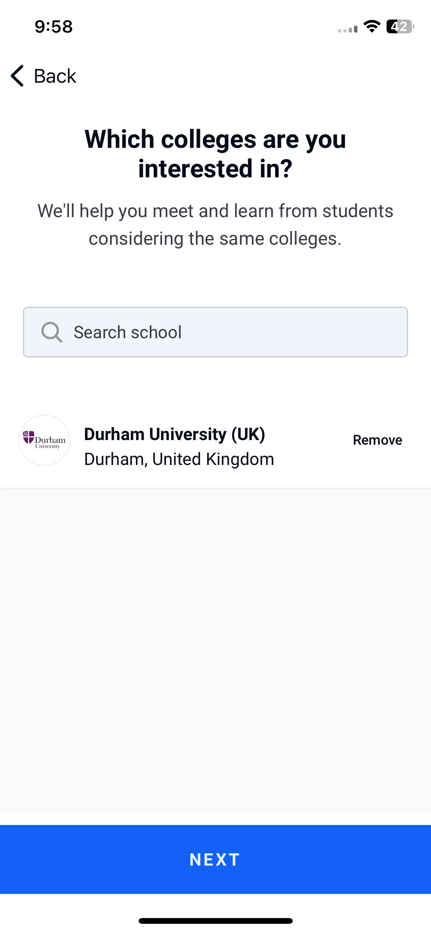Image resolution: width=431 pixels, height=933 pixels.
Task: Tap the Wi-Fi status icon
Action: (x=372, y=26)
